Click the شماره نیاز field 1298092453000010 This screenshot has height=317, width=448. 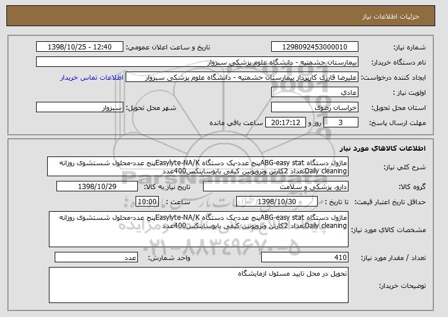[315, 47]
